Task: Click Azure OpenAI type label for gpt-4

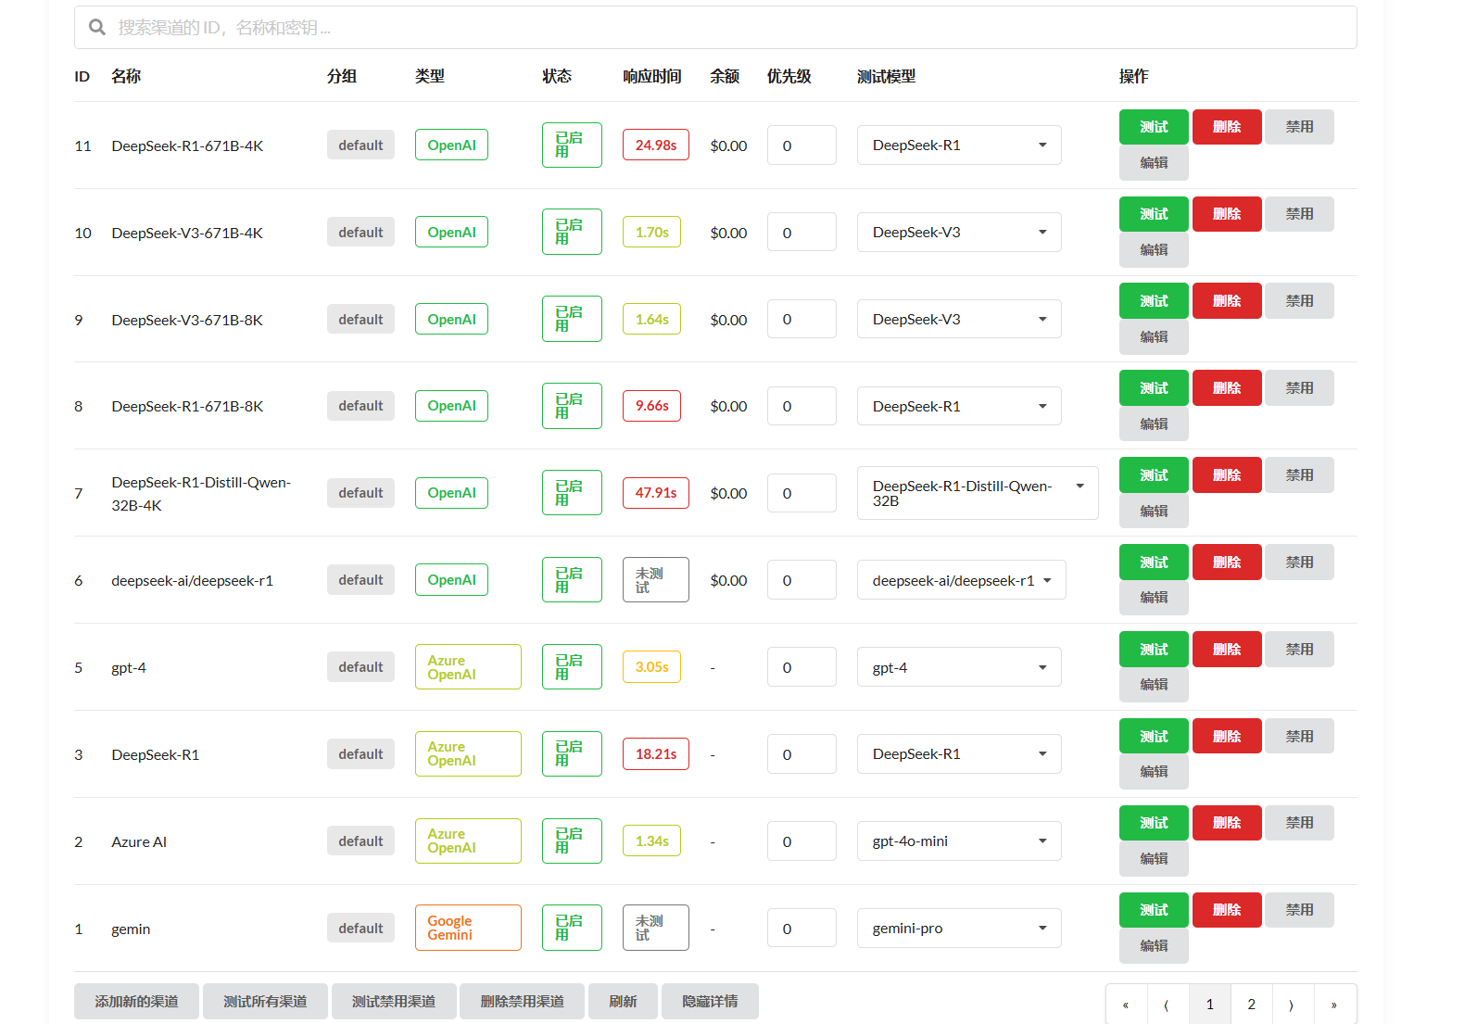Action: (468, 667)
